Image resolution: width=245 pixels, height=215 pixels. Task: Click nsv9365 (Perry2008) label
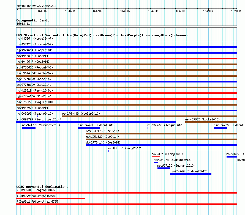167,154
